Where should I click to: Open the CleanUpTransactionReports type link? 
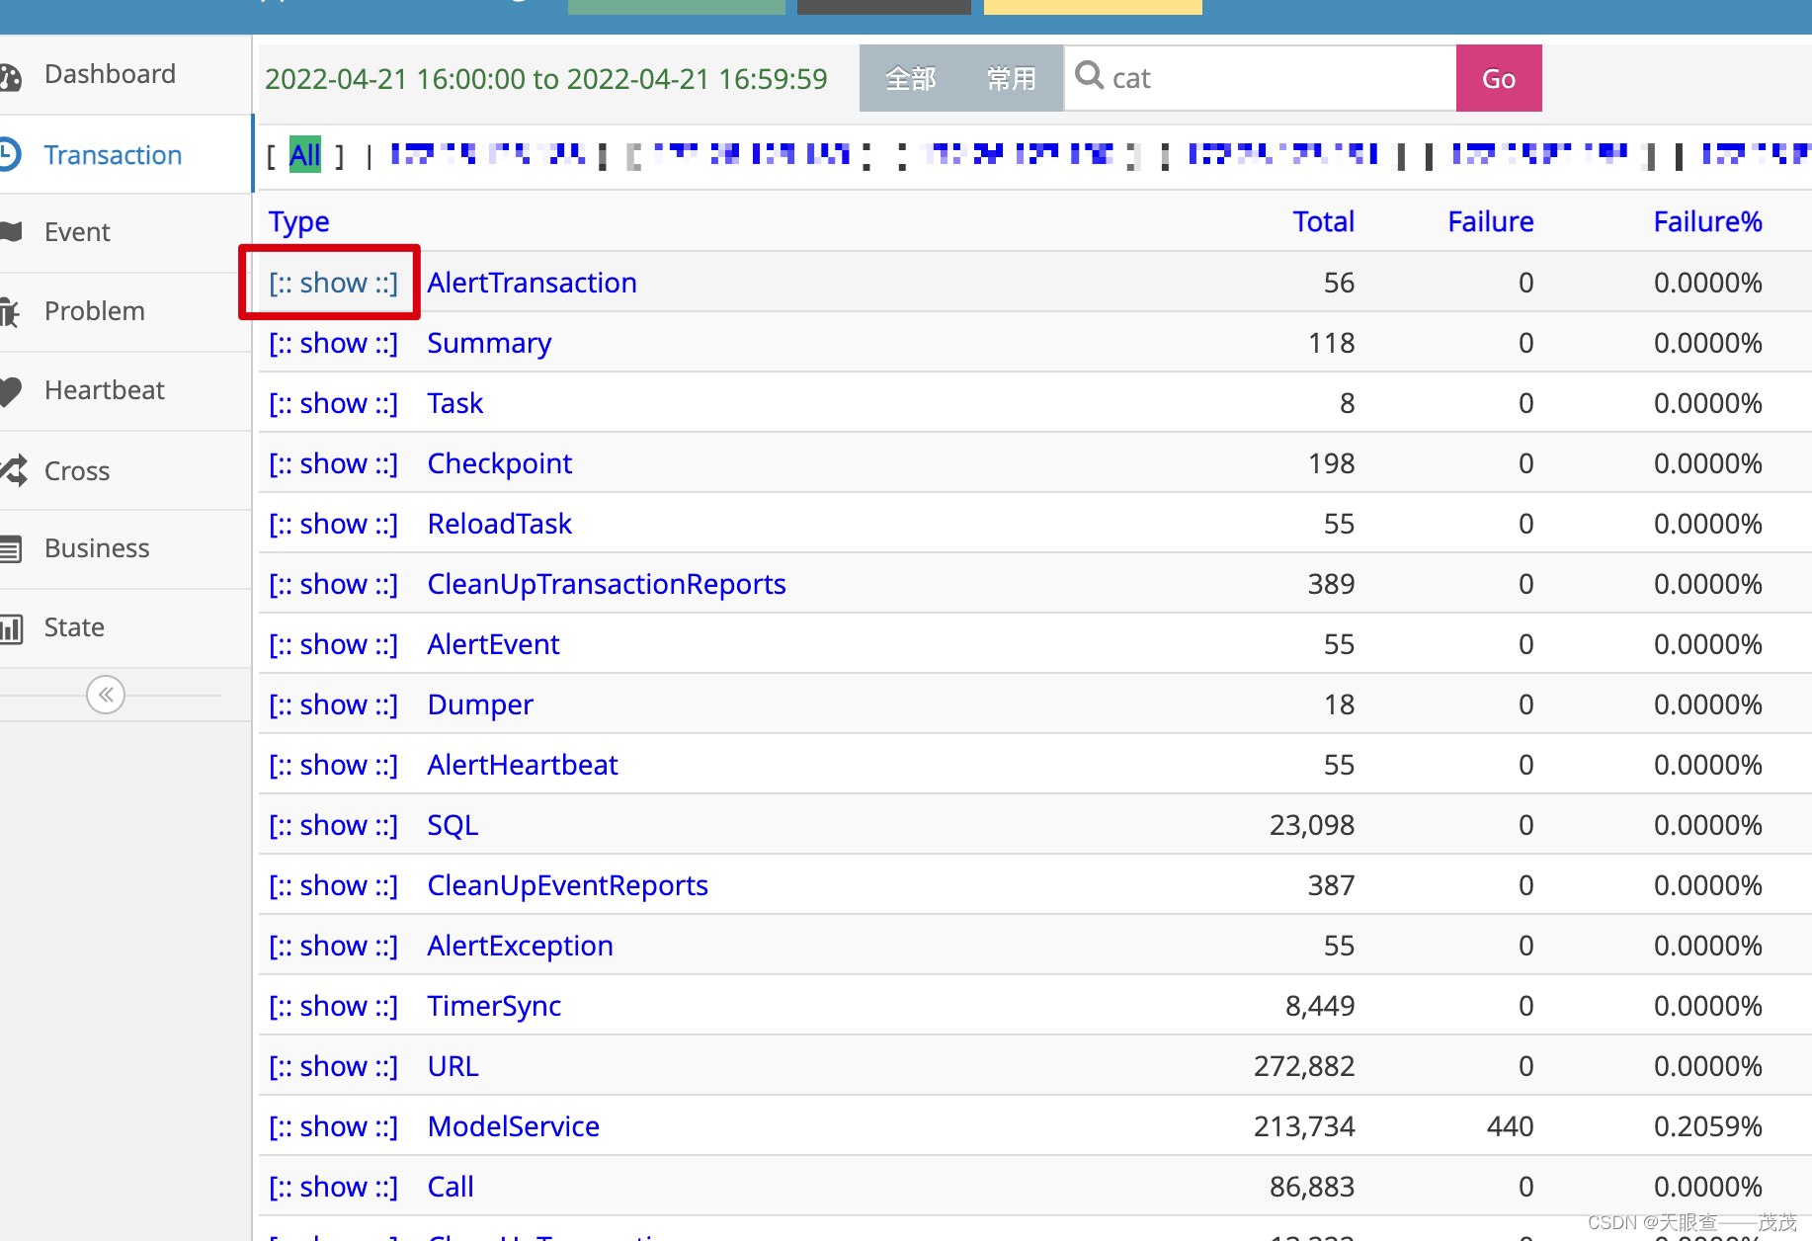pyautogui.click(x=607, y=584)
